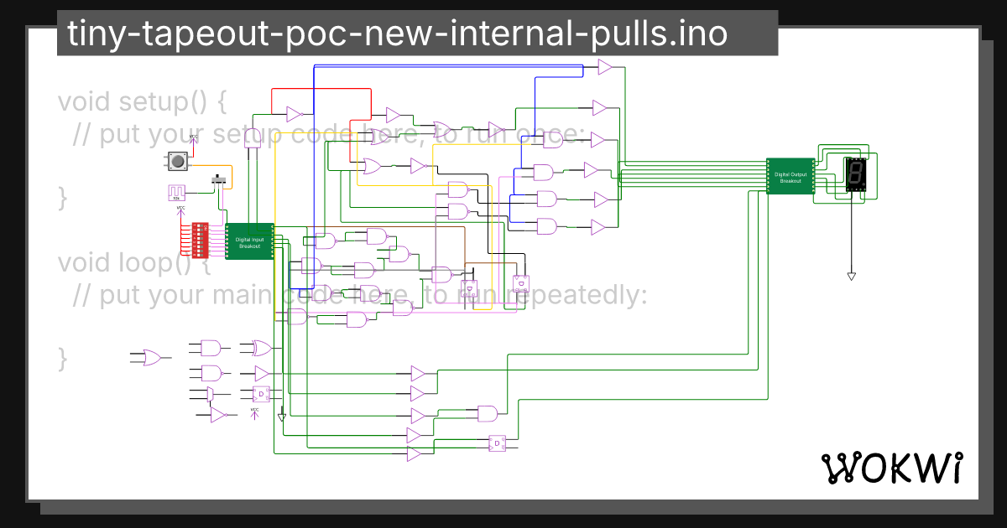The image size is (1007, 528).
Task: Select the spare NOT inverter gate
Action: [217, 415]
